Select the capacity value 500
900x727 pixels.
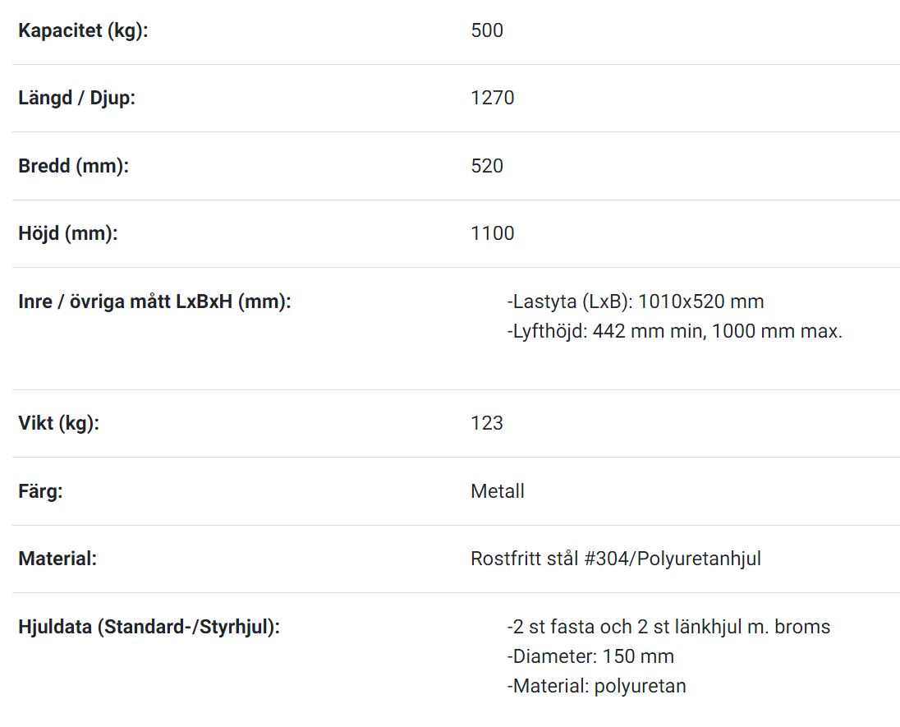pyautogui.click(x=487, y=30)
